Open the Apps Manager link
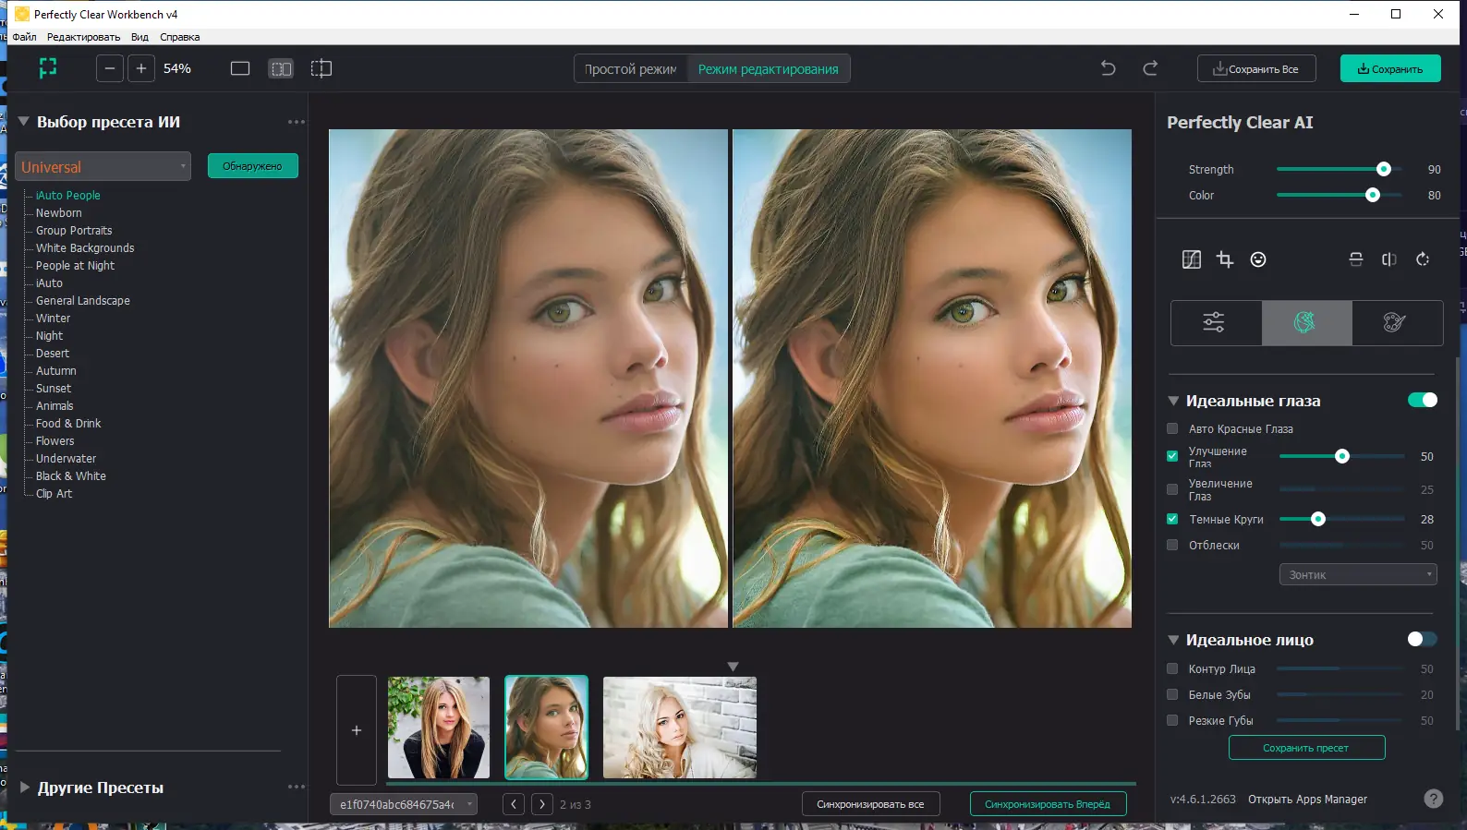 click(1307, 800)
